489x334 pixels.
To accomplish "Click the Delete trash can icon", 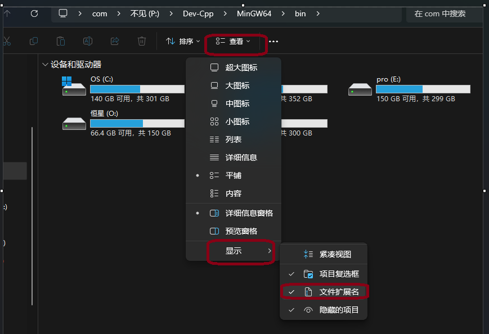I will (142, 41).
